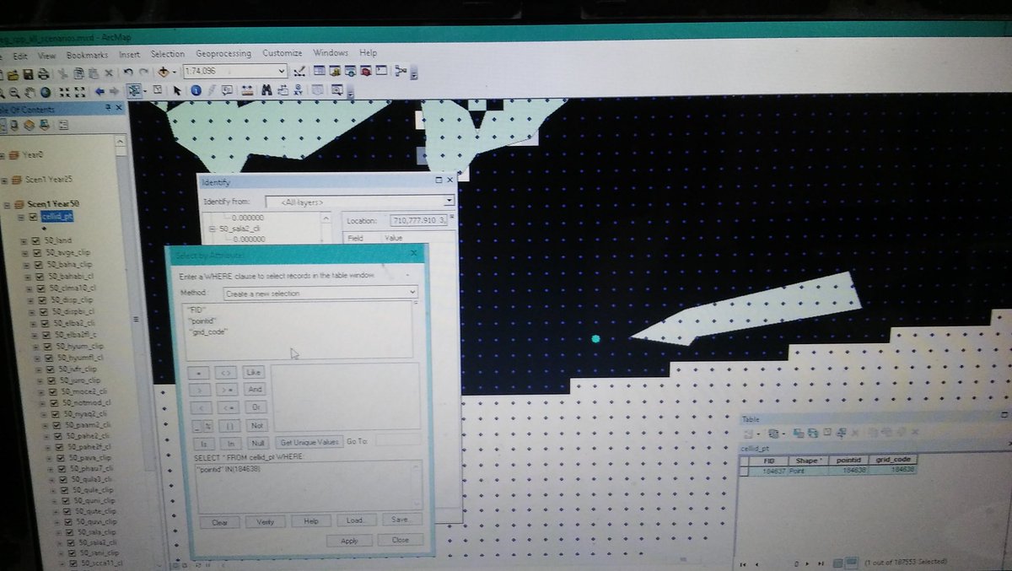Uncheck the 50_baha_clip layer checkbox
1012x571 pixels.
click(x=38, y=264)
